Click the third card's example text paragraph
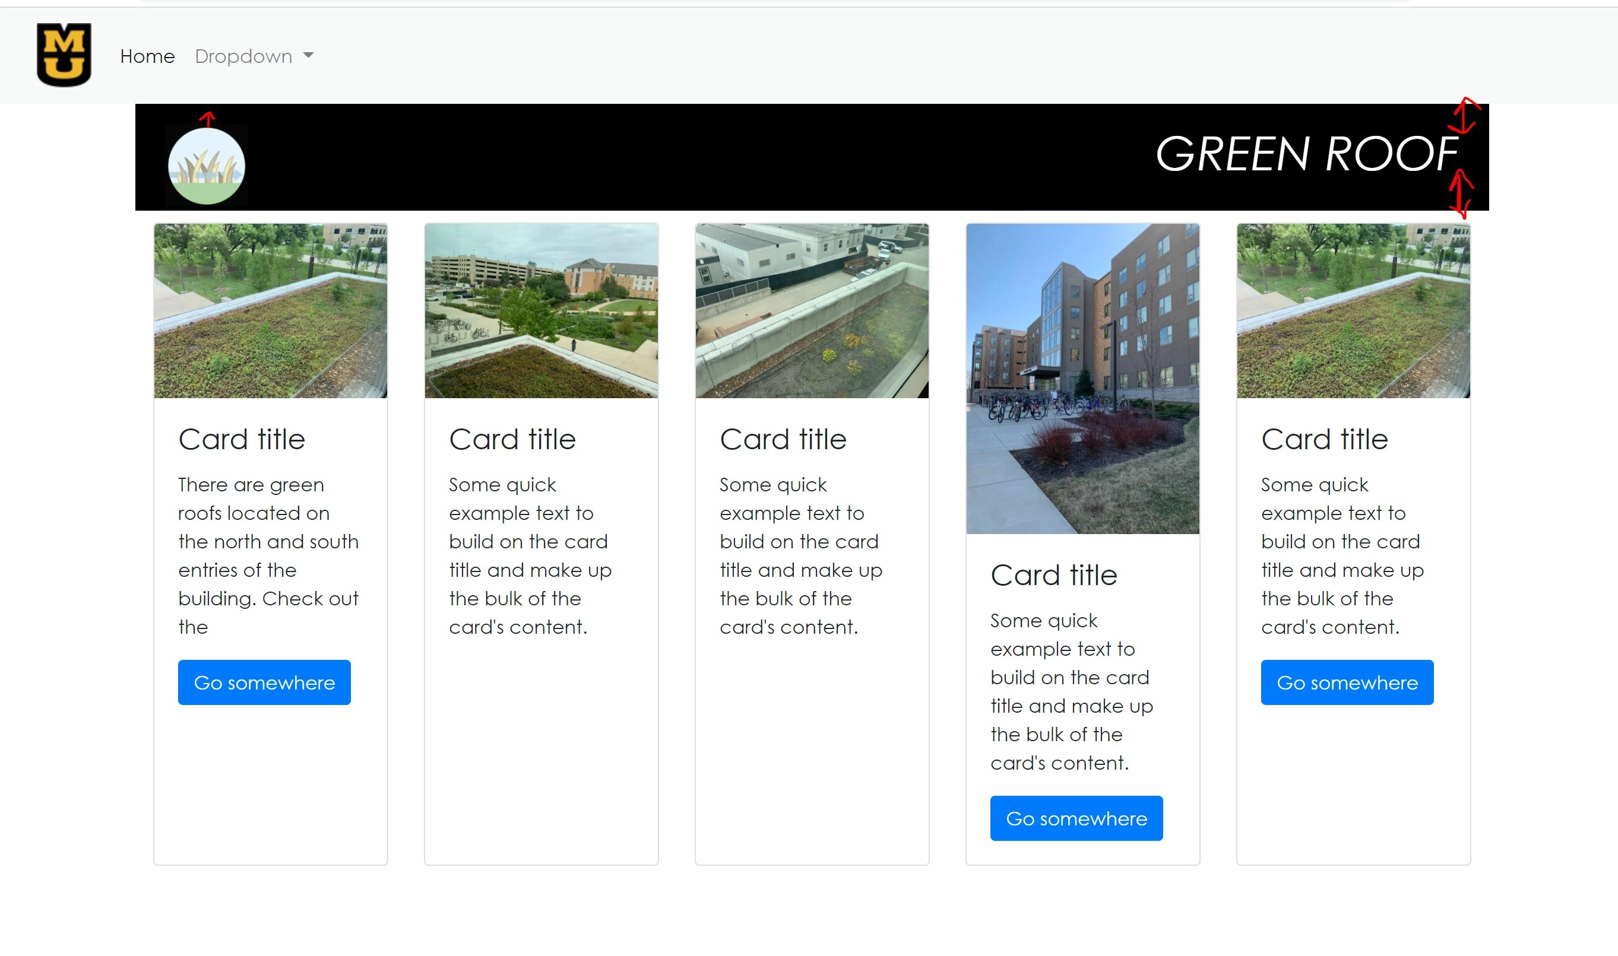 click(x=800, y=555)
